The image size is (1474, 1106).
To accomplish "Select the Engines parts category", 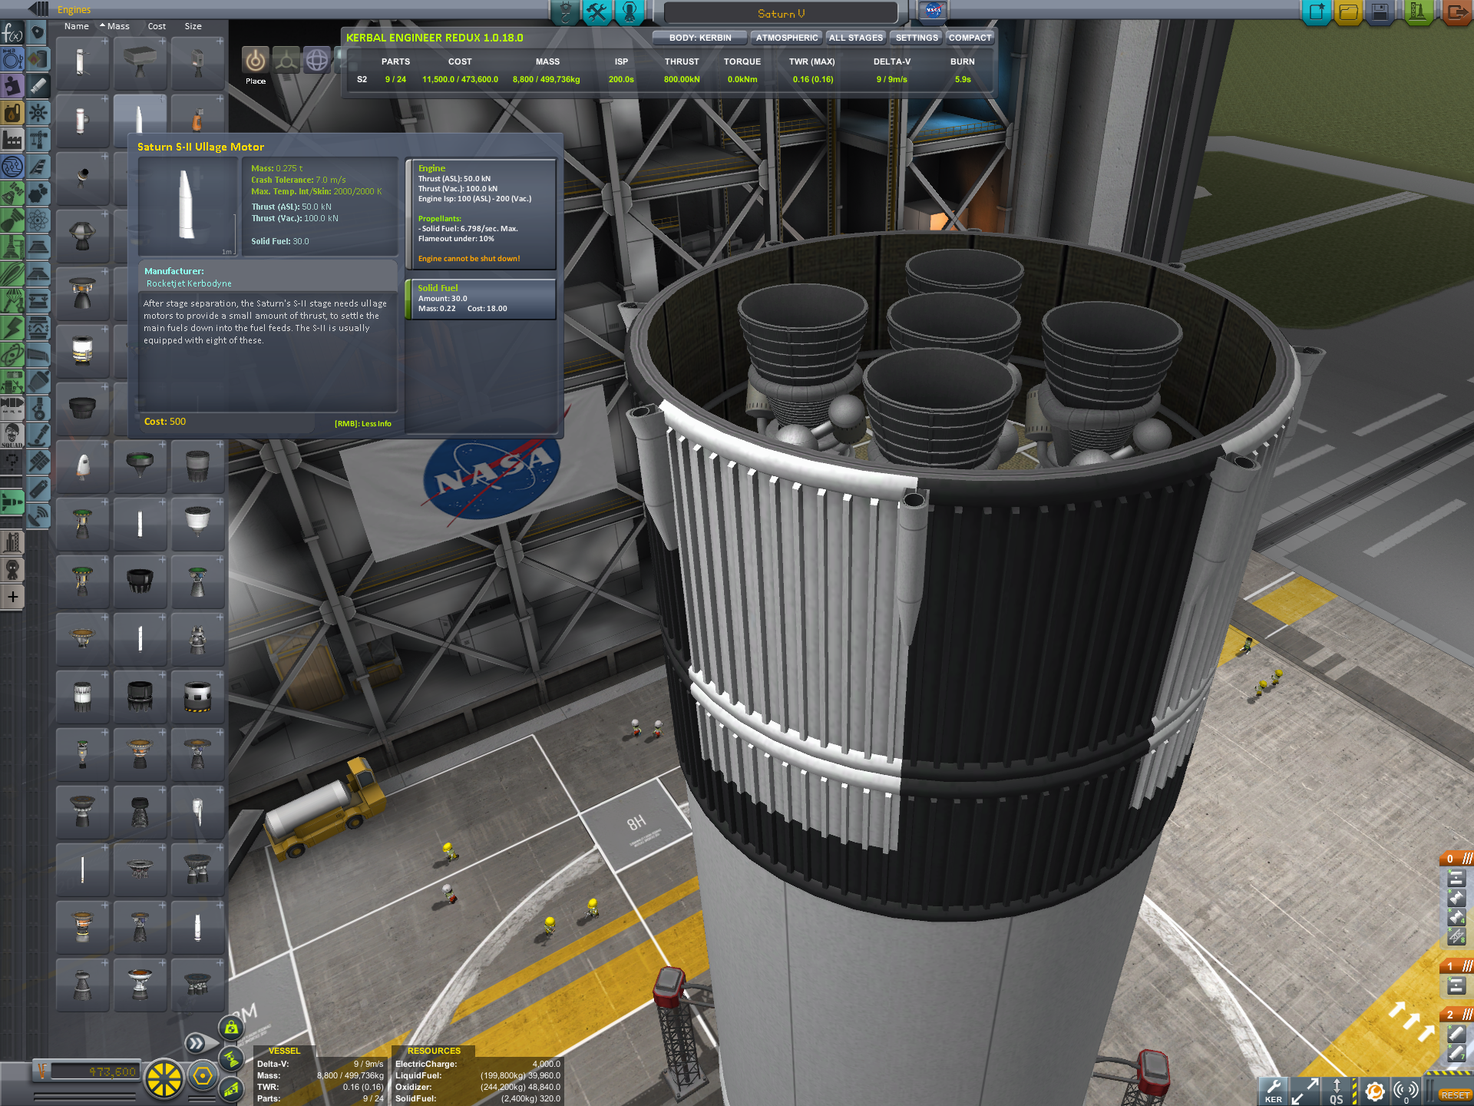I will click(38, 86).
